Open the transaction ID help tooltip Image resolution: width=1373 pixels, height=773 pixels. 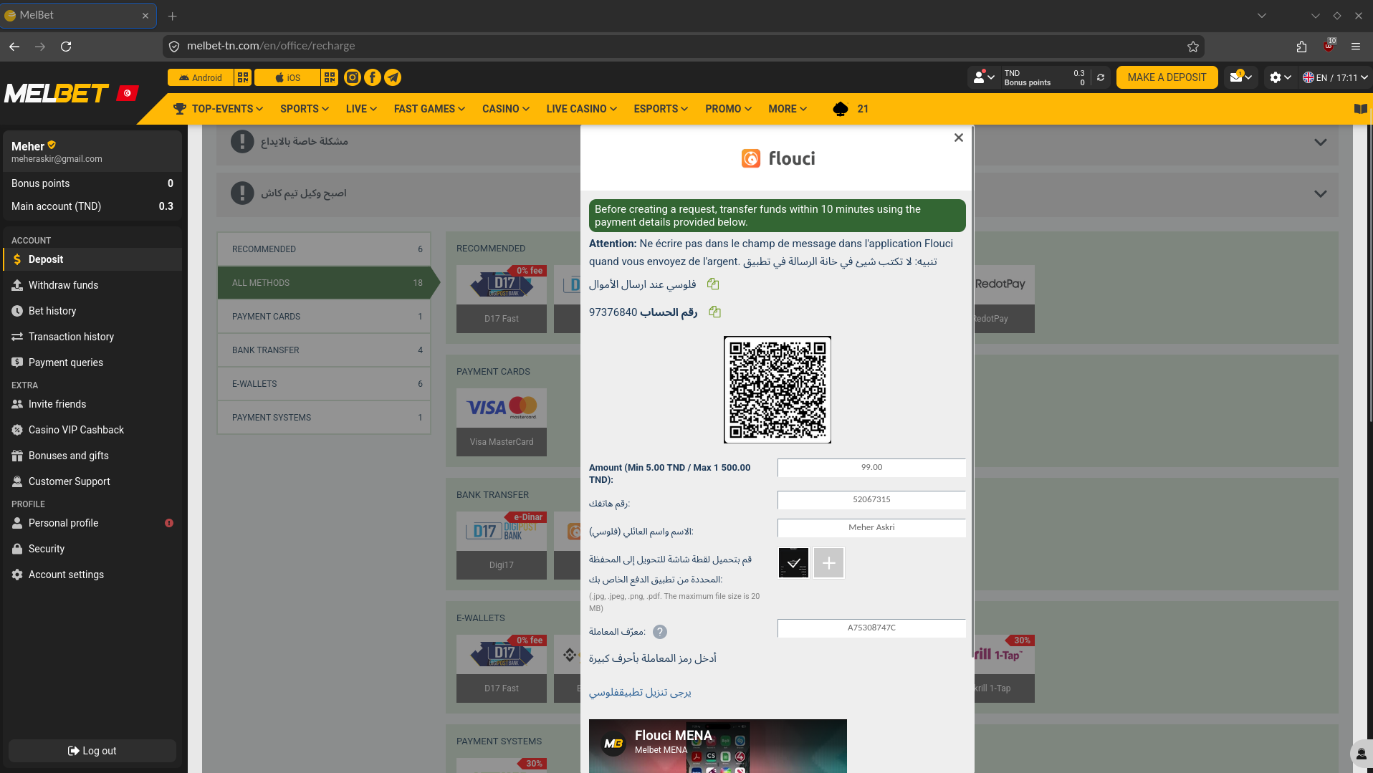point(660,632)
